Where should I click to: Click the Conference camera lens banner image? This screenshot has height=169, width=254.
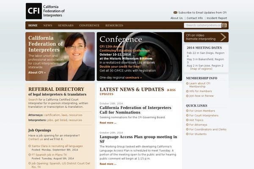pyautogui.click(x=139, y=57)
